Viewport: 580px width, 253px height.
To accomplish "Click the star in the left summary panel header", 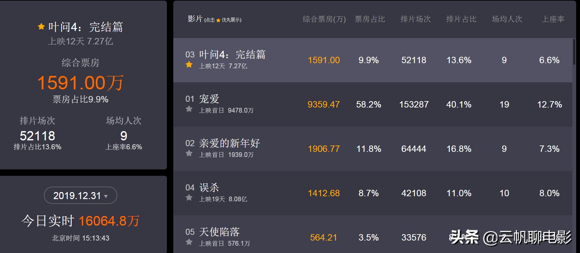I will (x=41, y=27).
